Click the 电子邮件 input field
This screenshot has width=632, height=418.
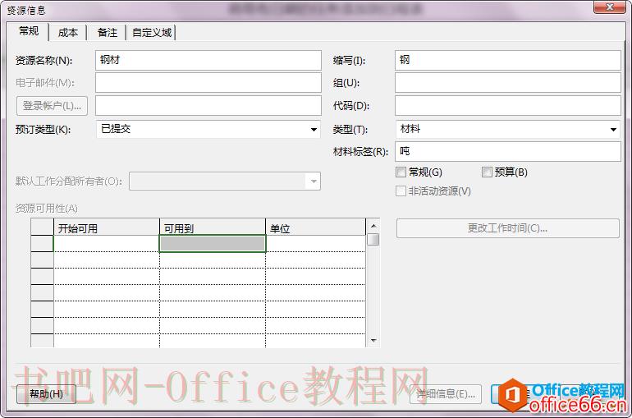pyautogui.click(x=208, y=83)
